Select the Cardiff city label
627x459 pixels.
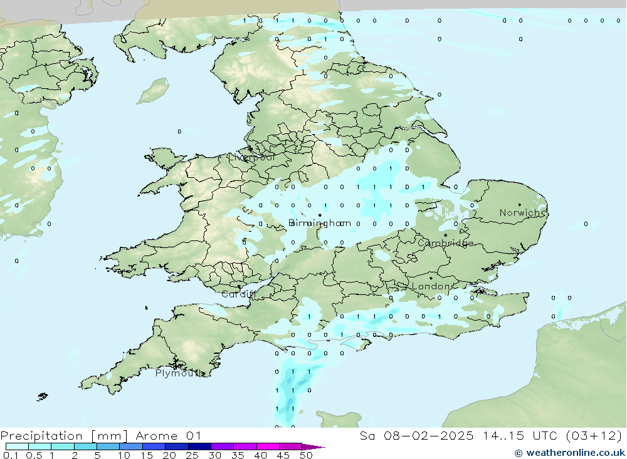pos(238,294)
